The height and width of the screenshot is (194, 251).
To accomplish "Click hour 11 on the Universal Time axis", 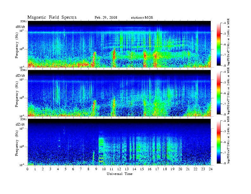I will [x=112, y=169].
